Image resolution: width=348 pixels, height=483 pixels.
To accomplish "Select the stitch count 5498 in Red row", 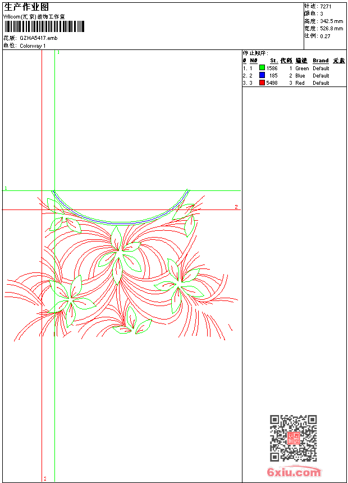I will pyautogui.click(x=272, y=83).
